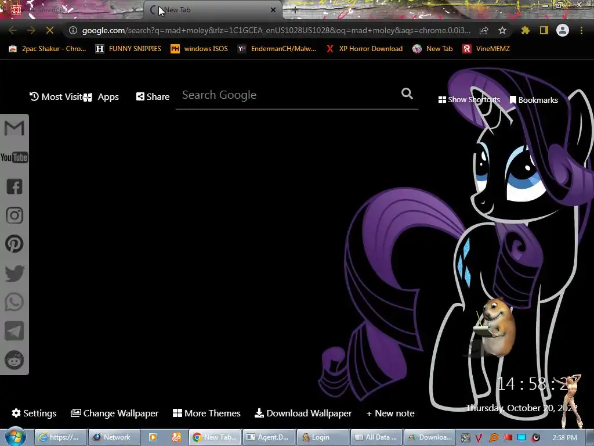Screen dimensions: 594x446
Task: Open the Extensions puzzle icon
Action: click(x=526, y=30)
